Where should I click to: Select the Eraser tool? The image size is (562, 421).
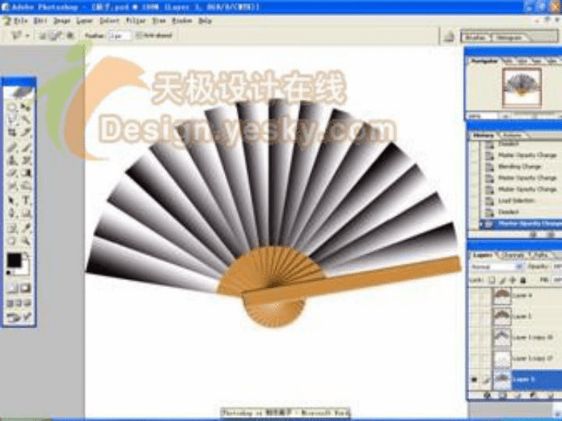tap(12, 173)
